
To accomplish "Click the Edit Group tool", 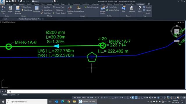I will [37, 9].
